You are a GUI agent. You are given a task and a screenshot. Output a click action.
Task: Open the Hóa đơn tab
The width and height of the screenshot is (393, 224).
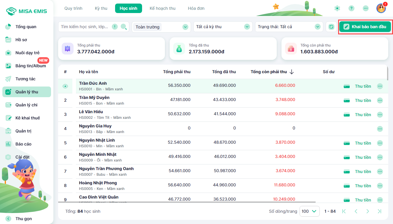tap(196, 8)
